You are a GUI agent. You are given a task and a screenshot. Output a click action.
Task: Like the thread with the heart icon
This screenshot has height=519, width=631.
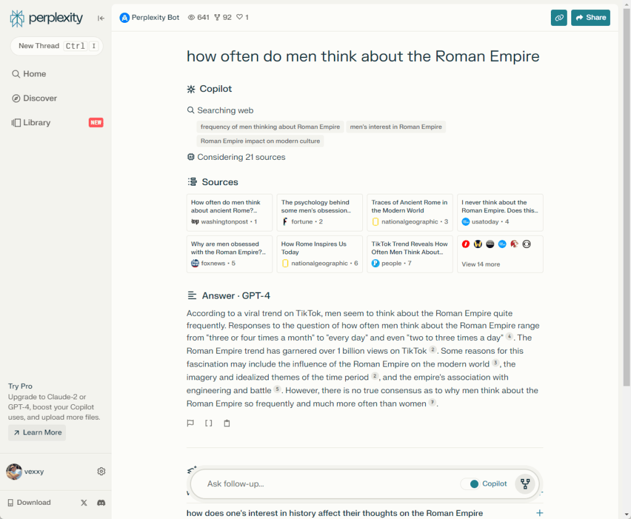click(x=240, y=17)
